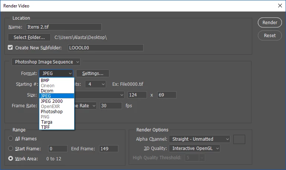Choose the Start Frame radio option
Image resolution: width=286 pixels, height=170 pixels.
(11, 148)
